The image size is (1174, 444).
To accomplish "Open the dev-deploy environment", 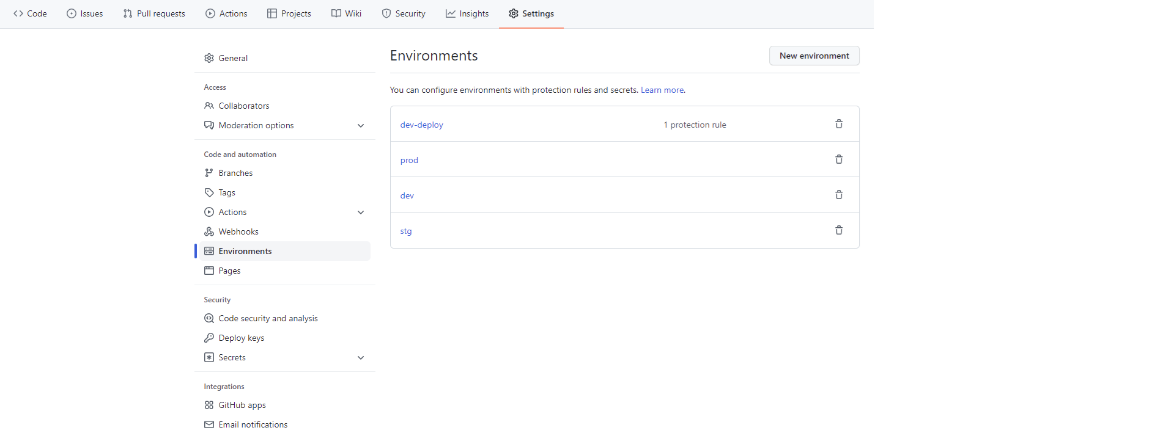I will (x=421, y=125).
